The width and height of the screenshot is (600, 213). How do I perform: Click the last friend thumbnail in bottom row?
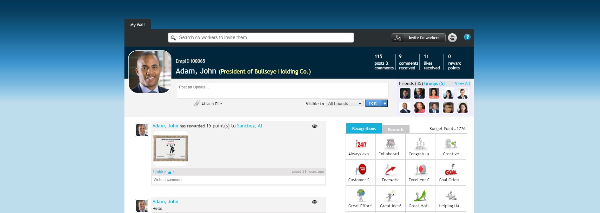click(x=463, y=108)
